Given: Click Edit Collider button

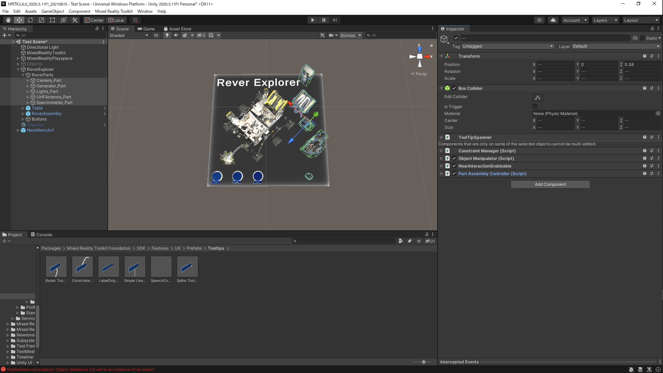Looking at the screenshot, I should 537,98.
